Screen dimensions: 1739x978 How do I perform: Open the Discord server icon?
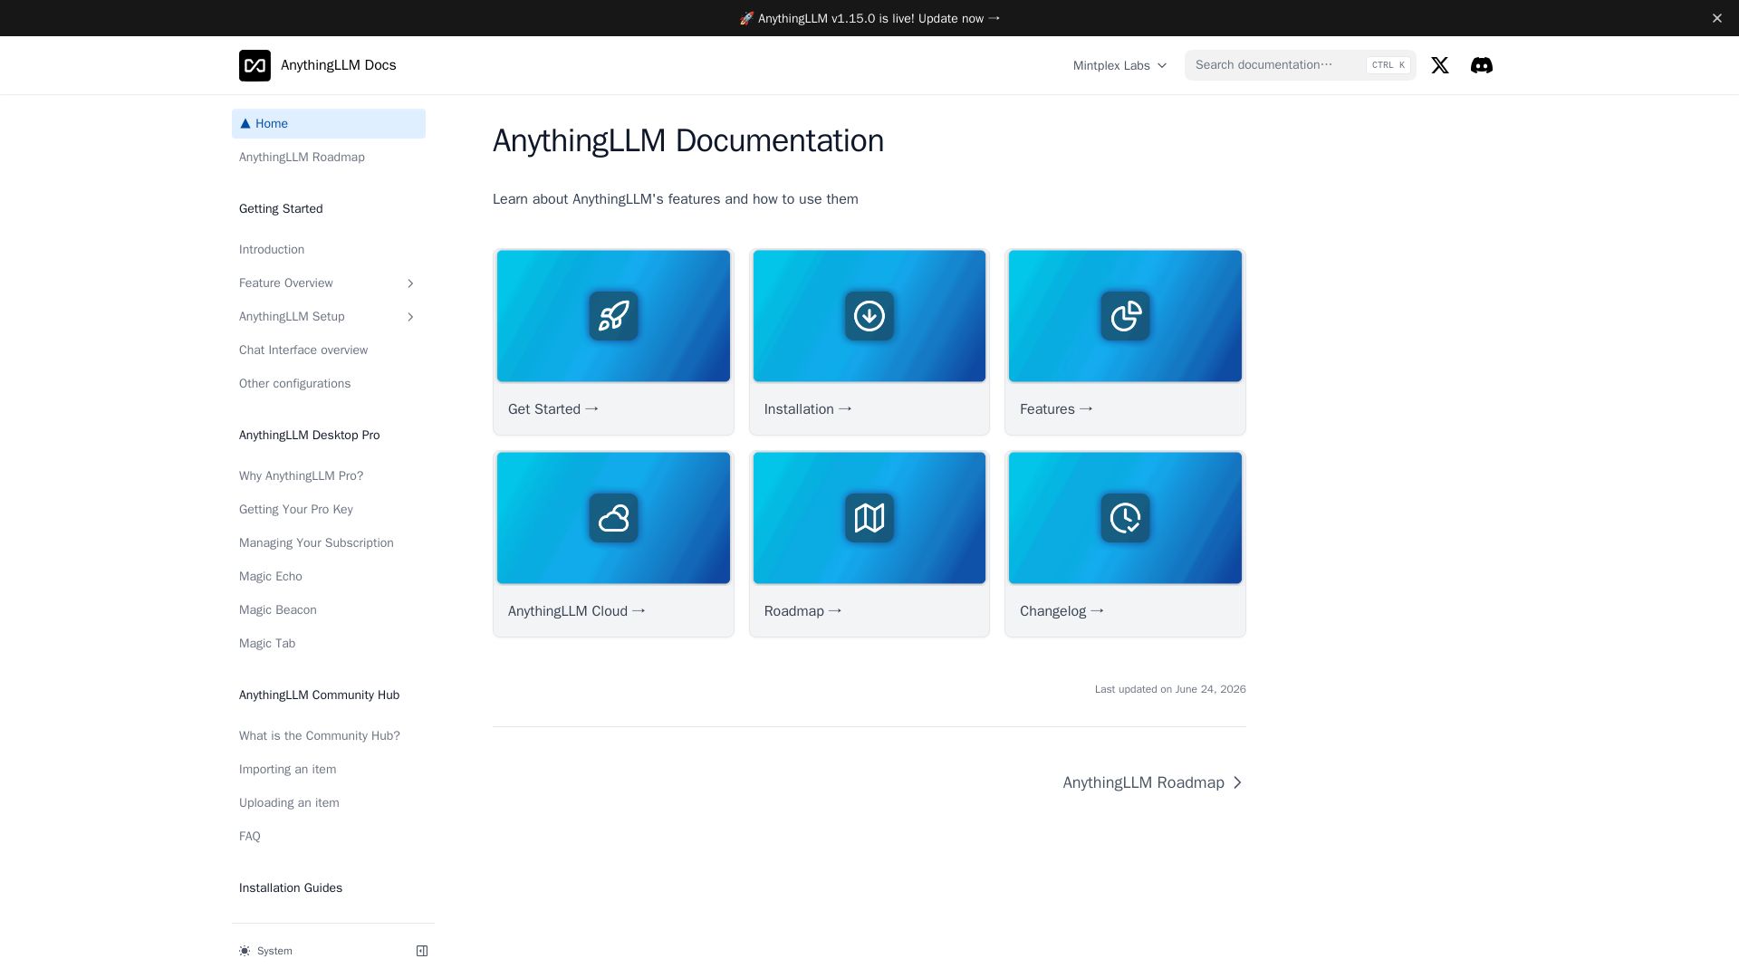point(1482,65)
